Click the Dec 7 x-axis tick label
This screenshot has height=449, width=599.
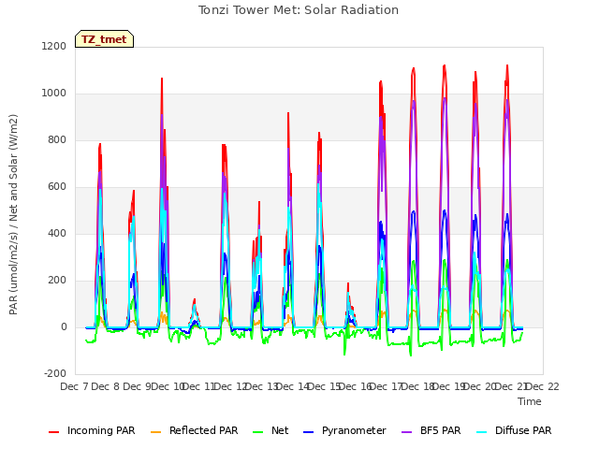click(x=75, y=386)
